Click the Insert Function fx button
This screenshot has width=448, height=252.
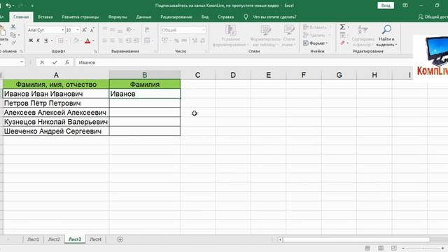[x=67, y=62]
